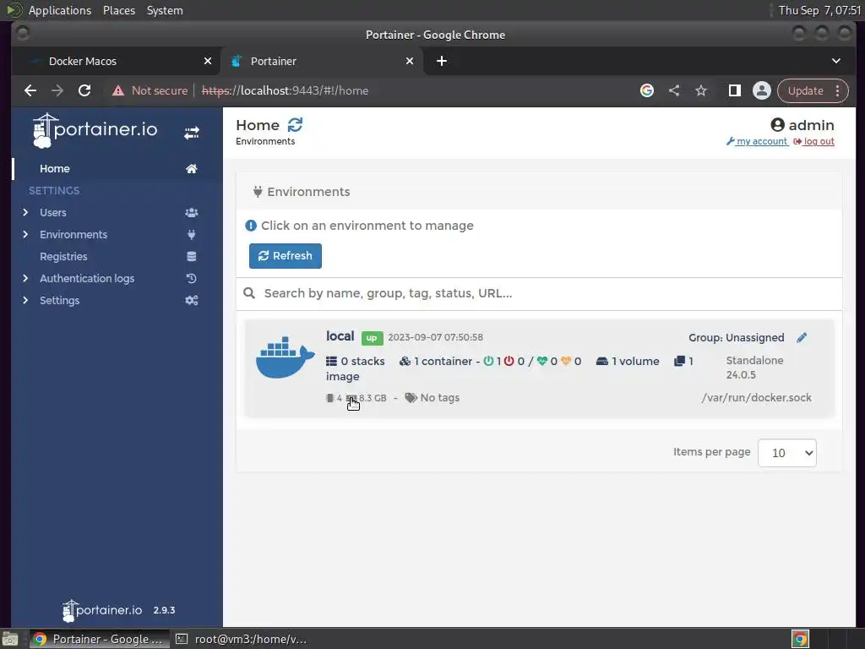The width and height of the screenshot is (865, 649).
Task: Open the Places menu
Action: 119,10
